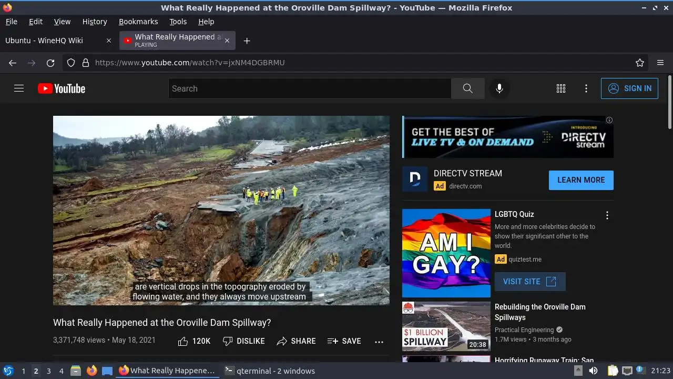Viewport: 673px width, 379px height.
Task: Open LGBTQ Quiz ad options menu
Action: pyautogui.click(x=607, y=215)
